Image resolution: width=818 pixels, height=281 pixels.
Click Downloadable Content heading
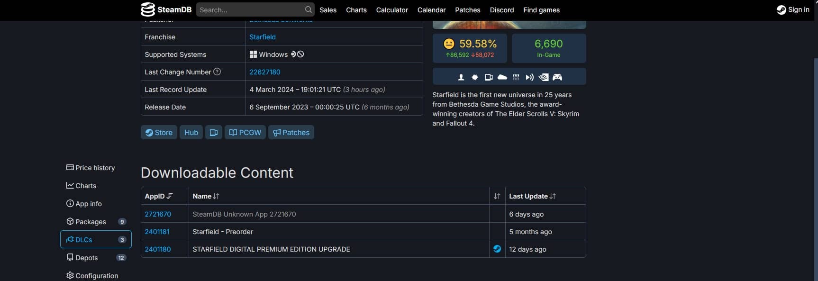pos(217,172)
